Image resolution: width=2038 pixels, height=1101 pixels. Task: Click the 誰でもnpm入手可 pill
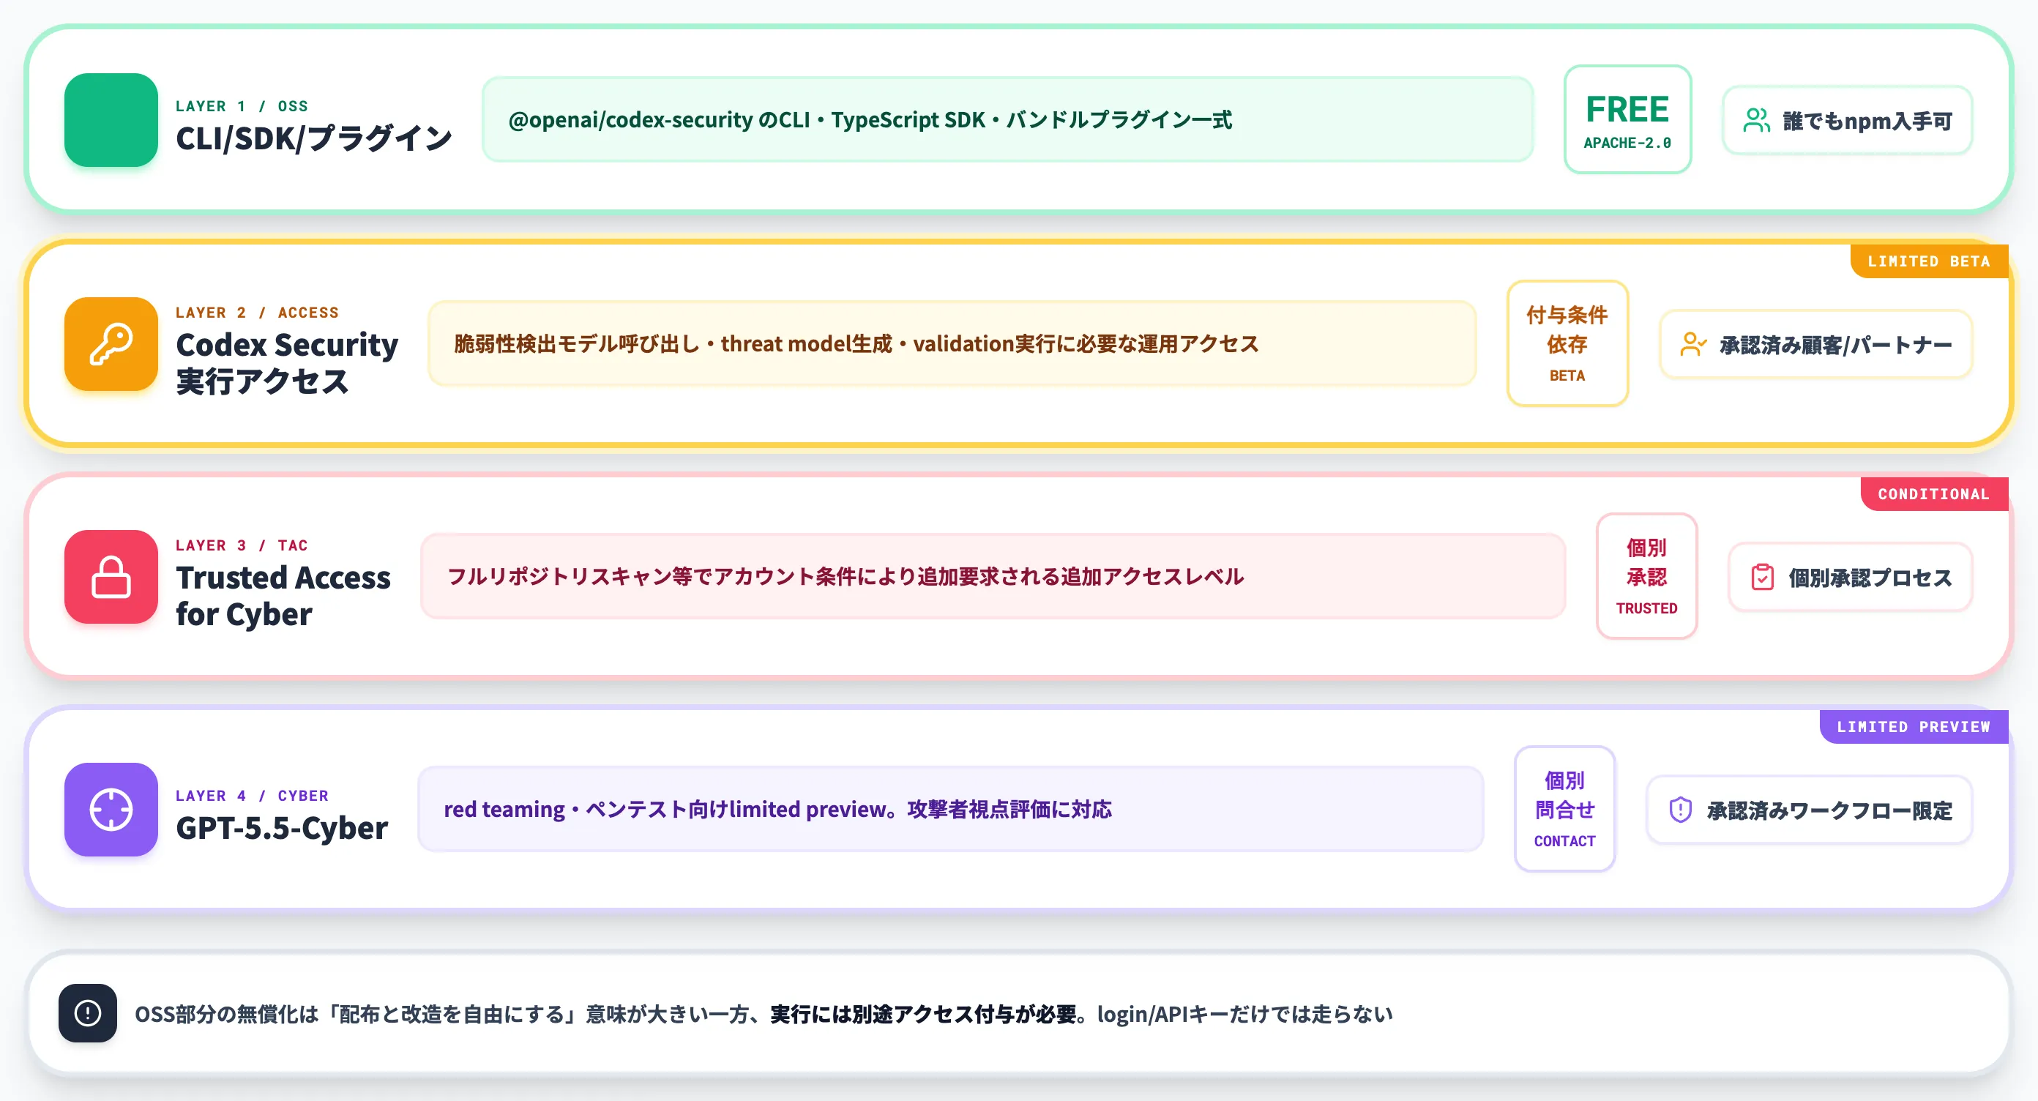(1848, 120)
